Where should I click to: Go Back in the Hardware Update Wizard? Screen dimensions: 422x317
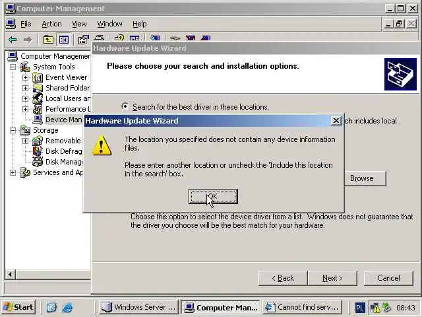pyautogui.click(x=283, y=278)
